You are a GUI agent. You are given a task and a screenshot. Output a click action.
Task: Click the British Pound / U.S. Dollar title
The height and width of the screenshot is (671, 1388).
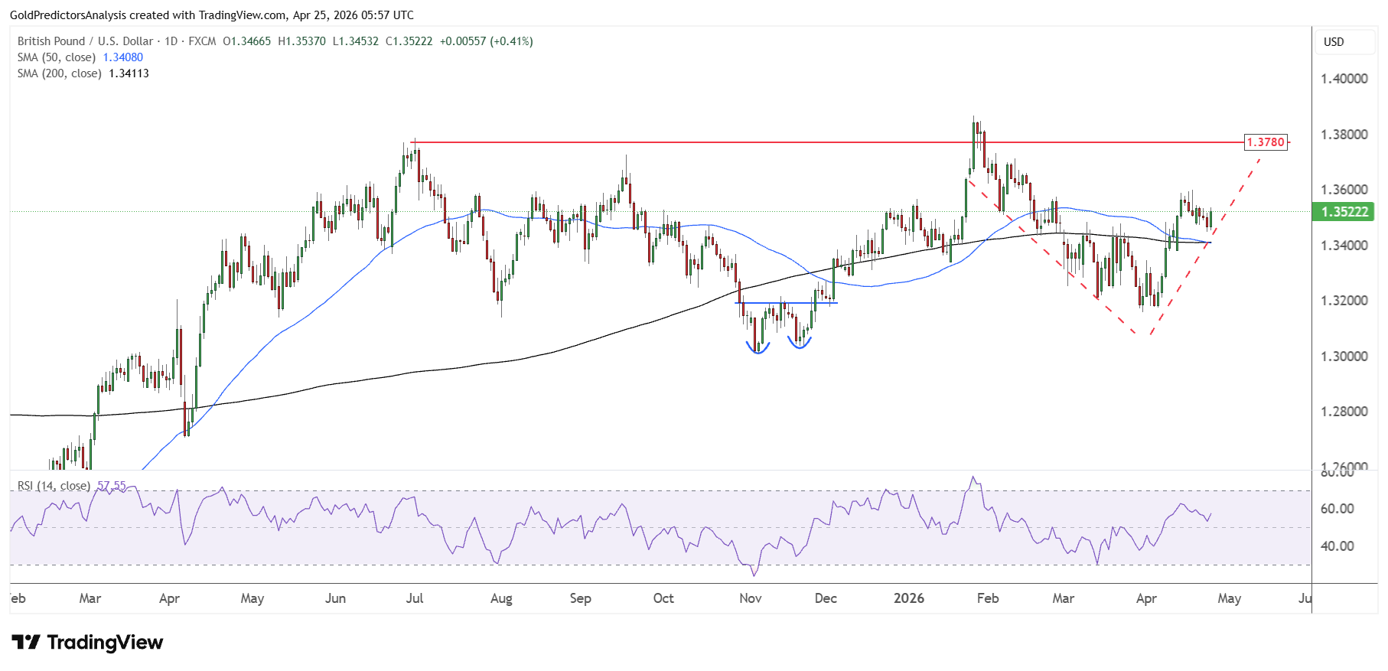pyautogui.click(x=86, y=41)
